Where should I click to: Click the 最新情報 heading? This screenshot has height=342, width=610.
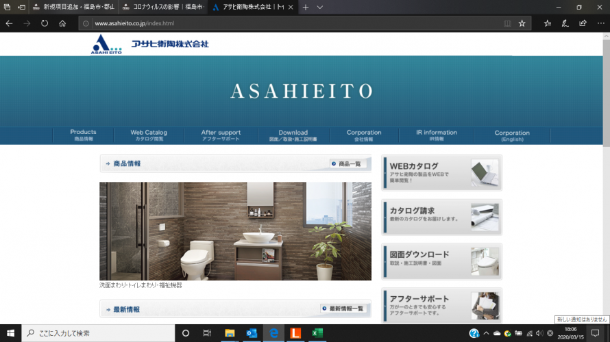[x=126, y=309]
